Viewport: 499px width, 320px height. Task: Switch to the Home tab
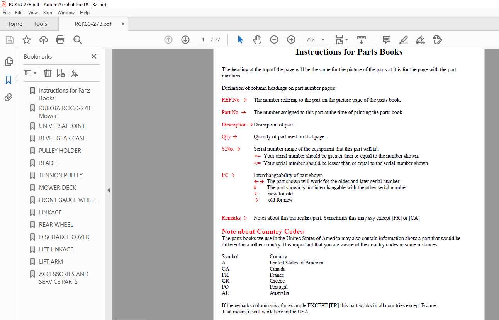click(14, 24)
